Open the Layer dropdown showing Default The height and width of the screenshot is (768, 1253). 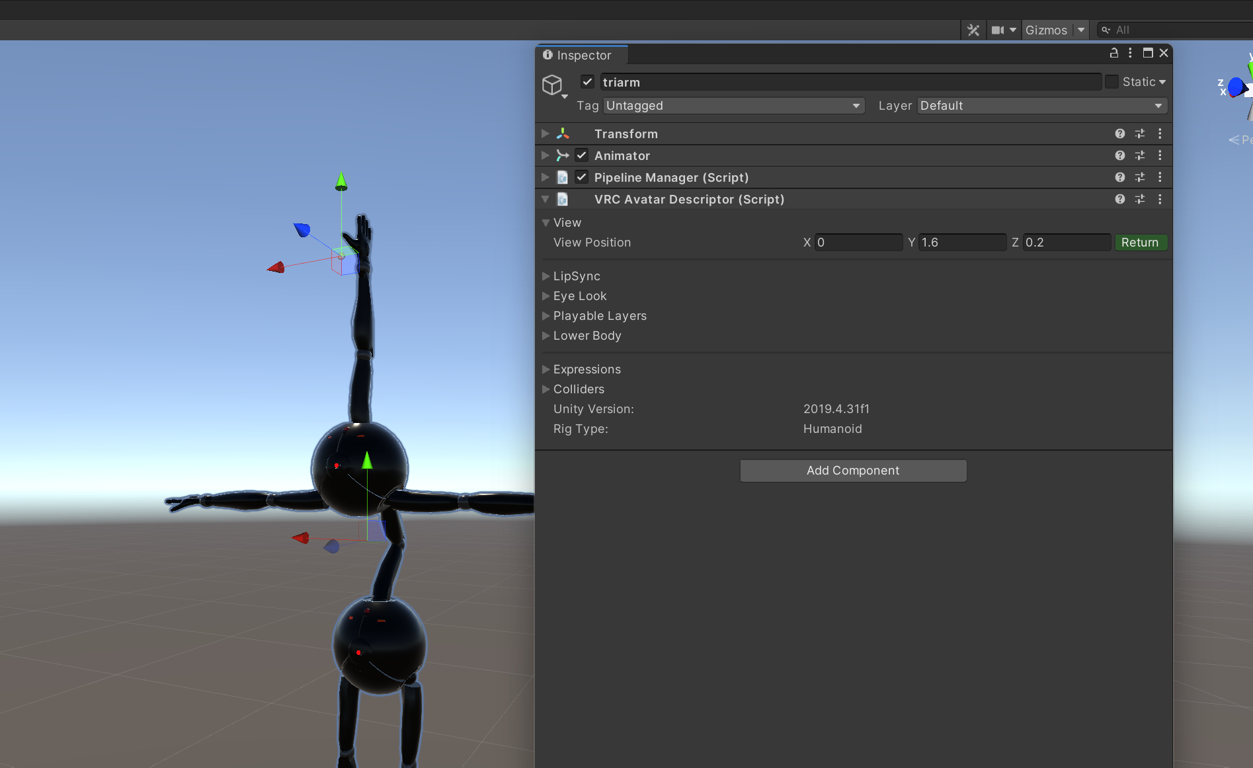1041,106
